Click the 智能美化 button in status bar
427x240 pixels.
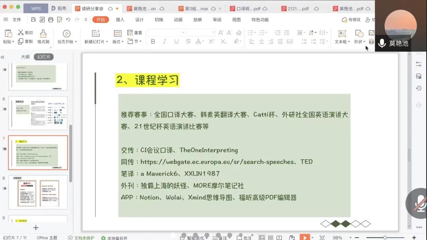point(193,238)
